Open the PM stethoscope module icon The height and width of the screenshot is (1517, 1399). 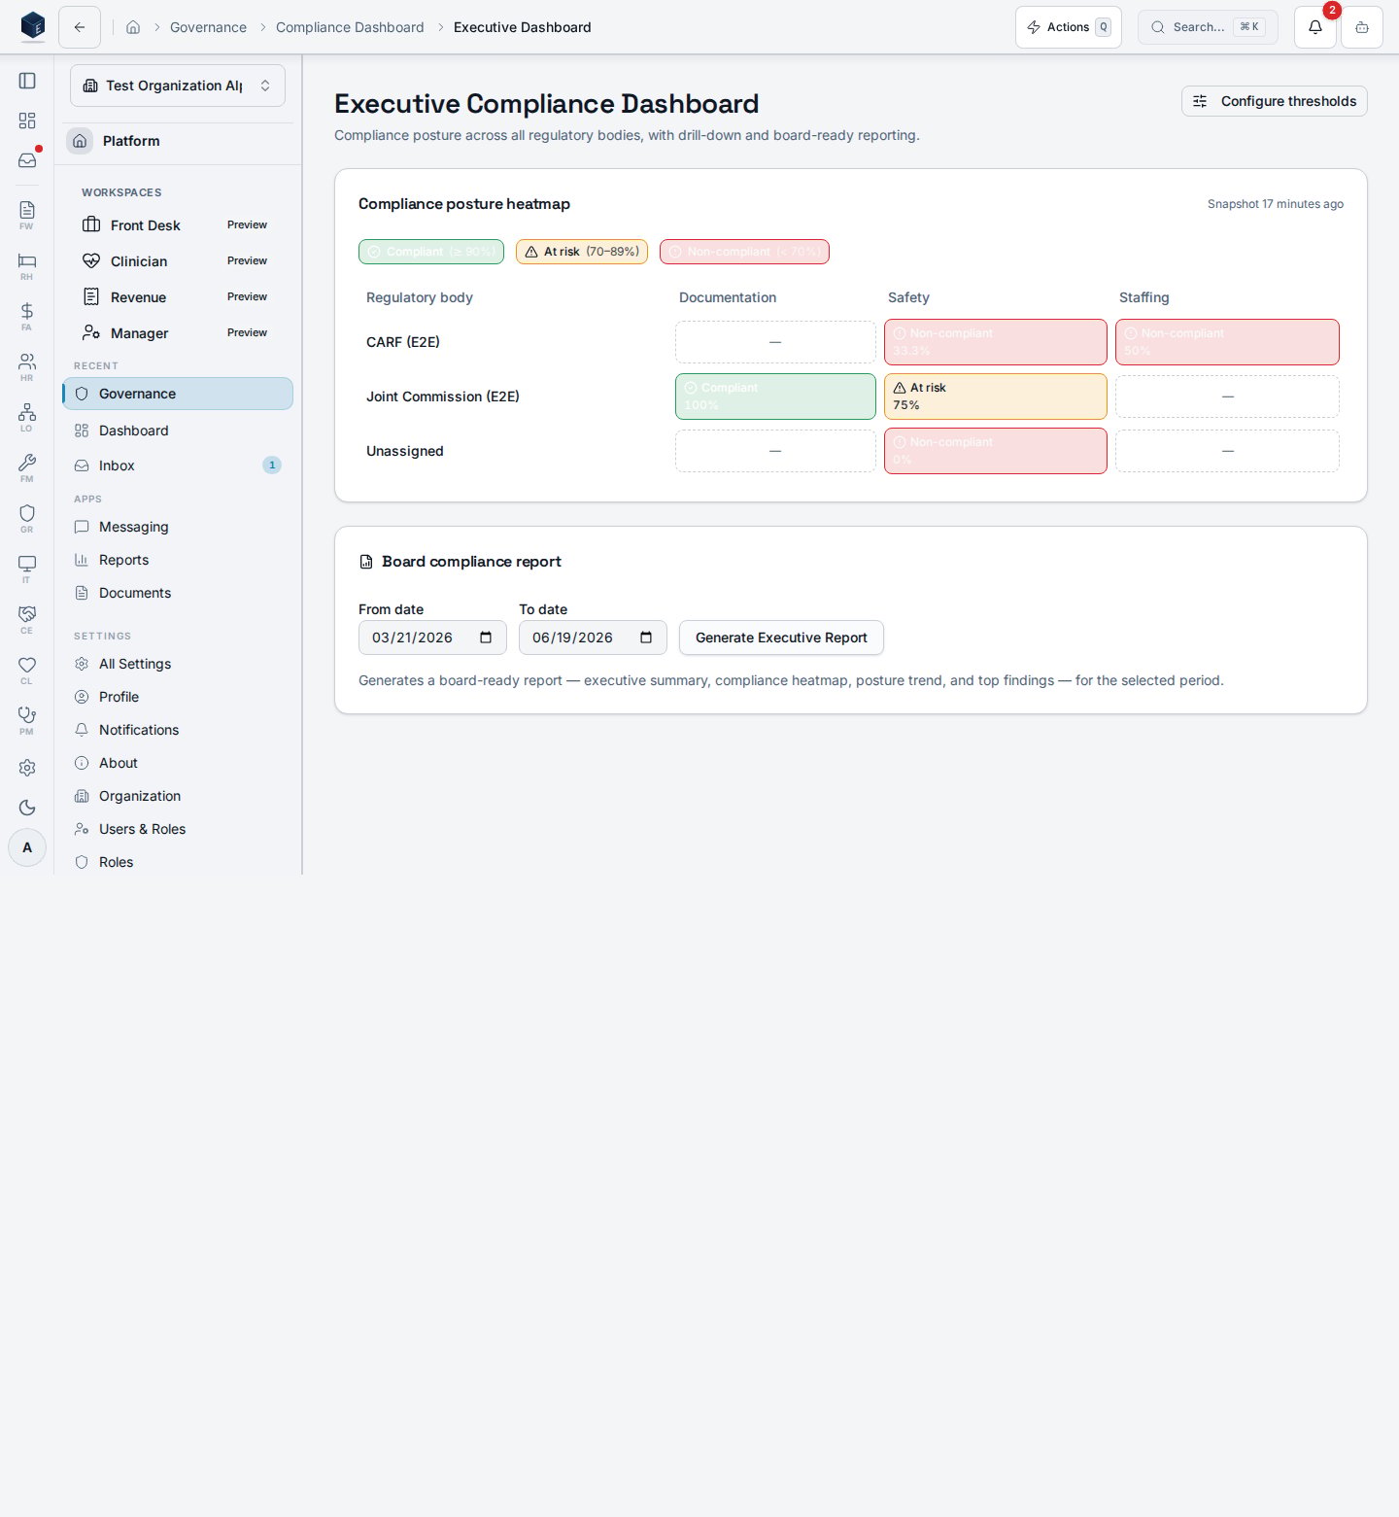pyautogui.click(x=27, y=720)
